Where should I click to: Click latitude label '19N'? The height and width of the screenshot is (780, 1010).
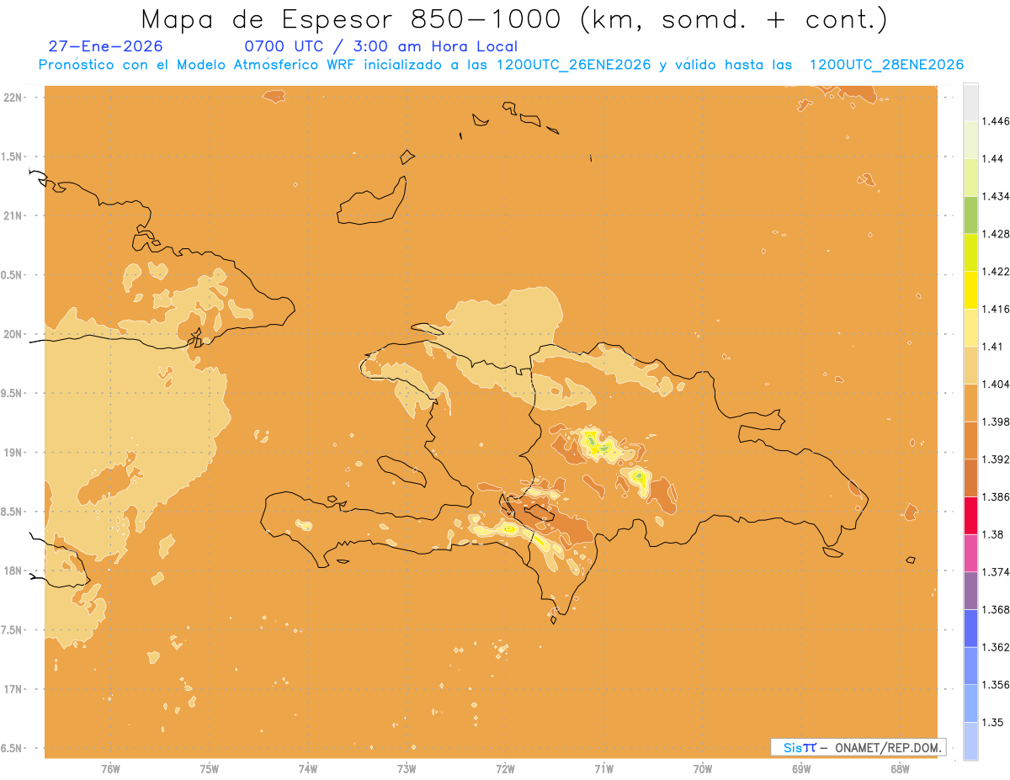[13, 453]
